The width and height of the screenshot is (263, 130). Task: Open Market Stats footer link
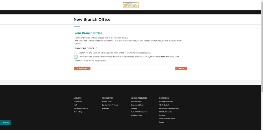pyautogui.click(x=107, y=102)
